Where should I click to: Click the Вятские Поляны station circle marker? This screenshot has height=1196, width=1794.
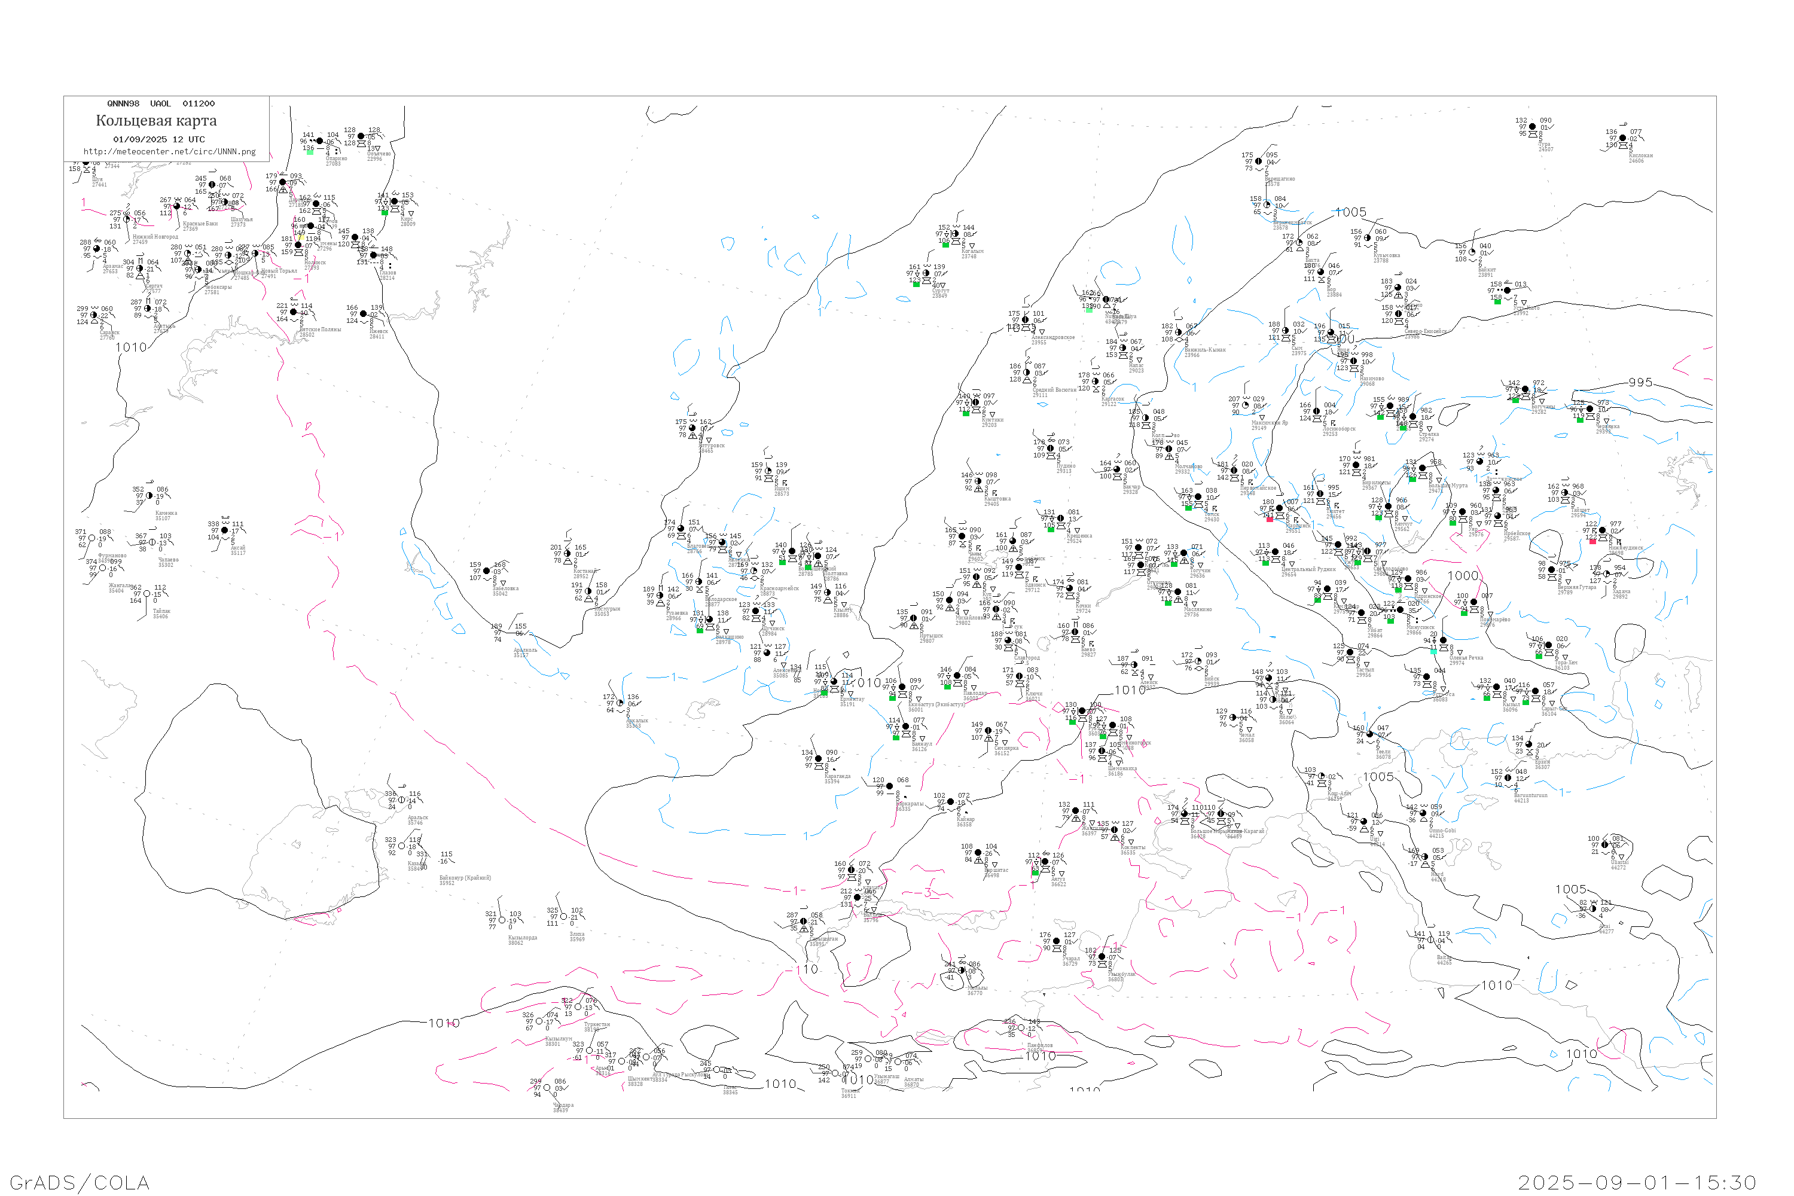click(294, 312)
